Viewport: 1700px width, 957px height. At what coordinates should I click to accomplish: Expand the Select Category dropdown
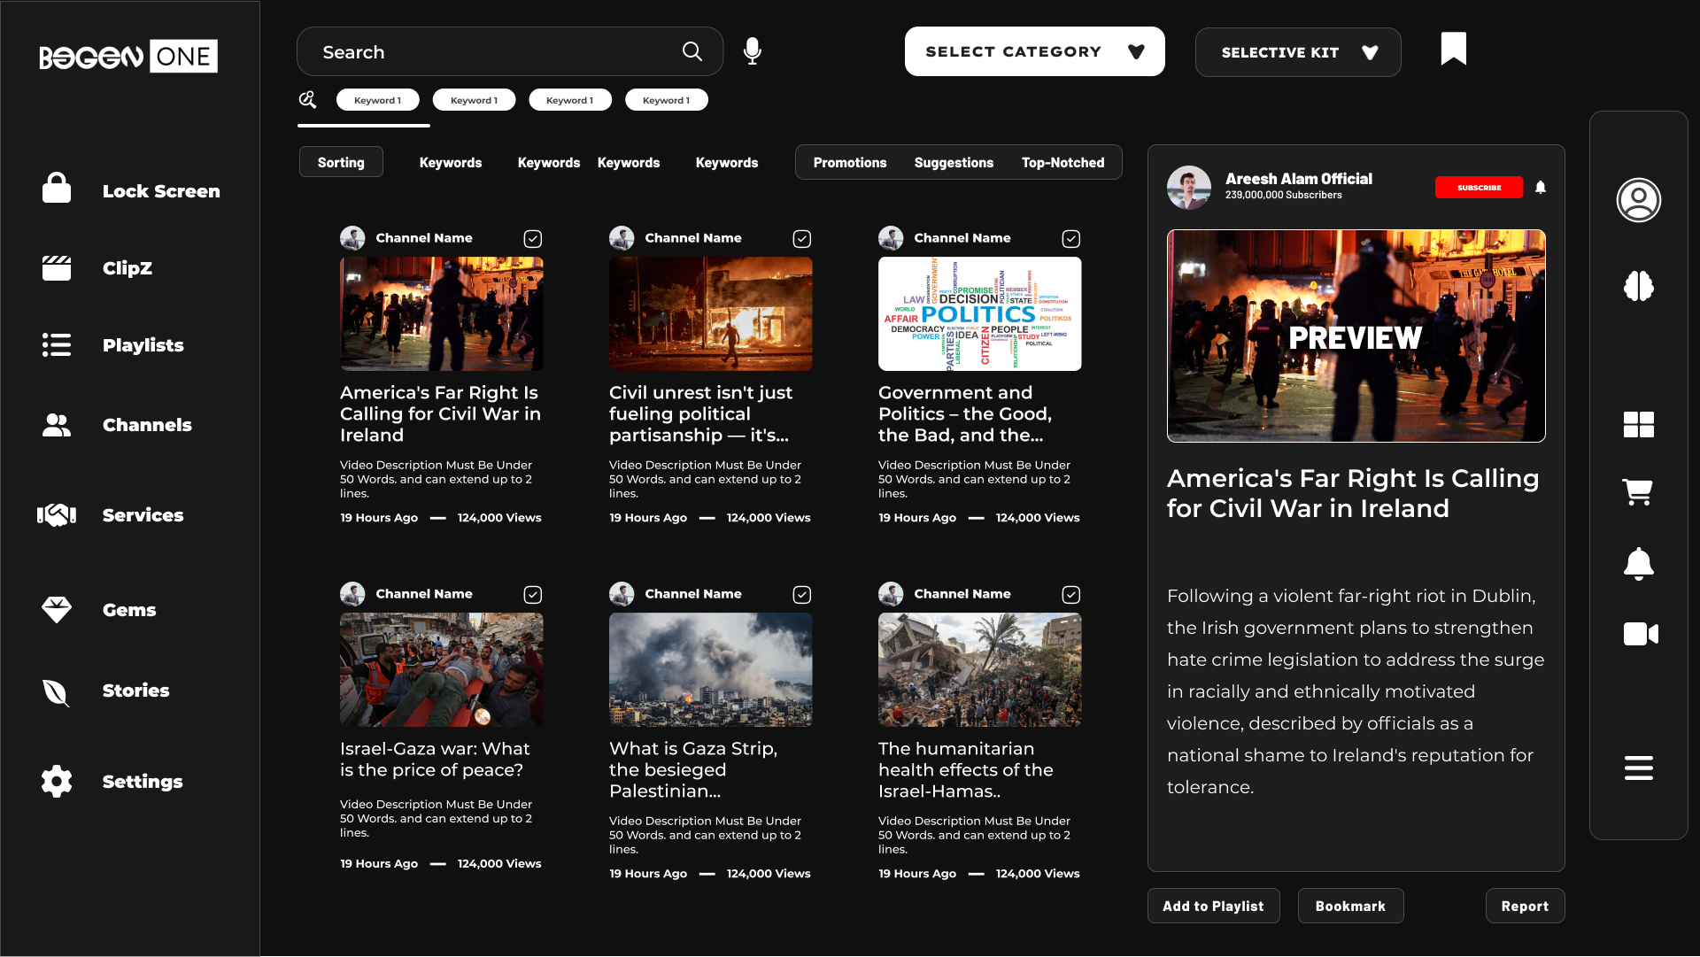(x=1034, y=52)
